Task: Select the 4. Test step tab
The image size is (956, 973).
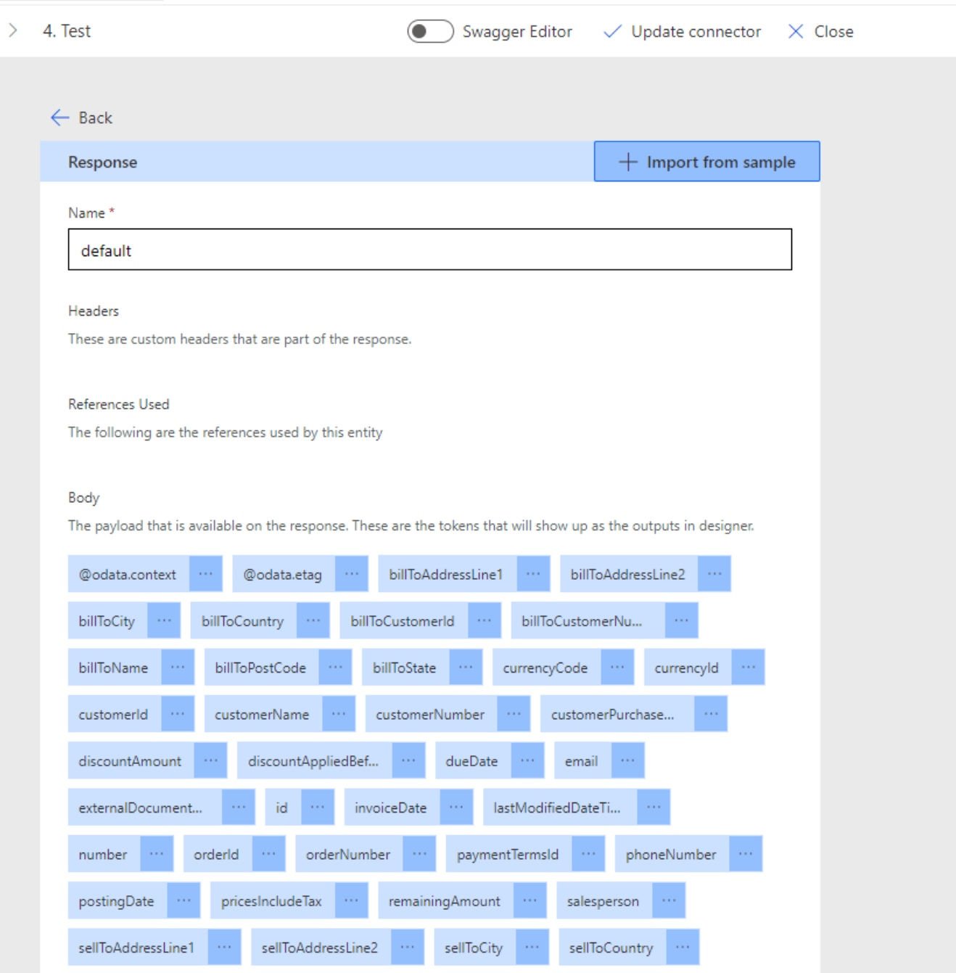Action: [67, 31]
